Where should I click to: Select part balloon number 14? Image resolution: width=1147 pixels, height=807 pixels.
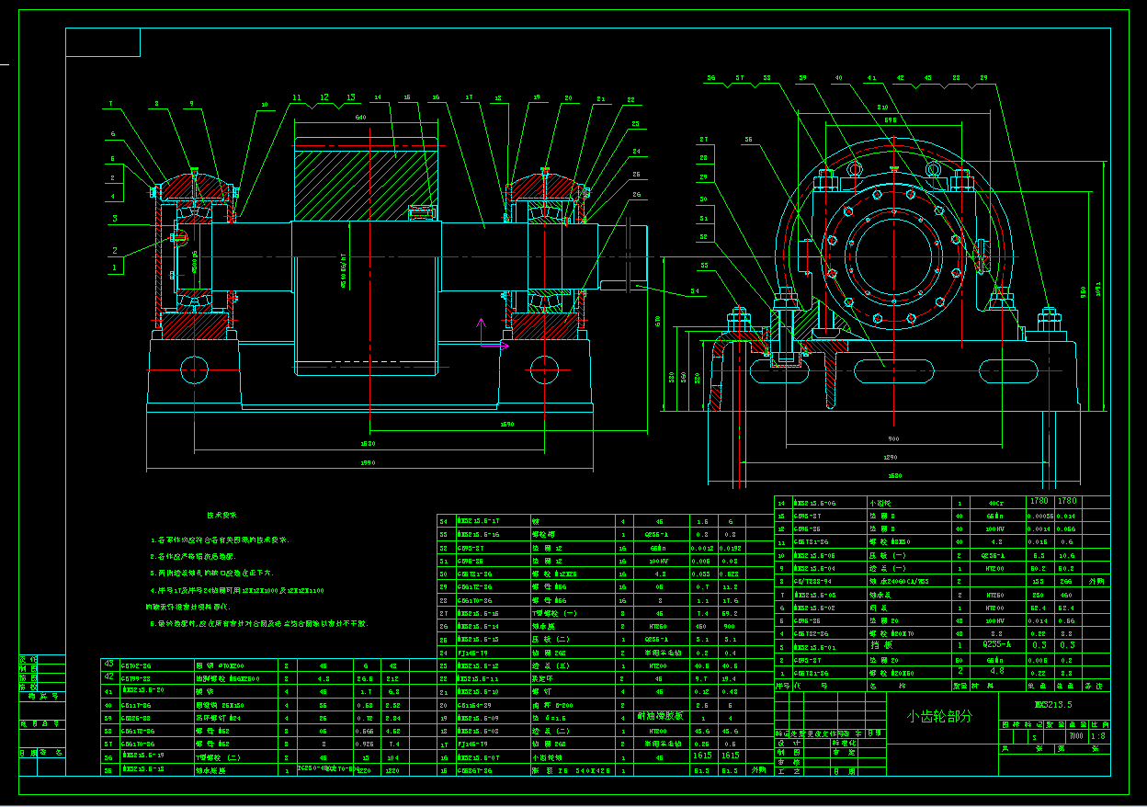(377, 97)
